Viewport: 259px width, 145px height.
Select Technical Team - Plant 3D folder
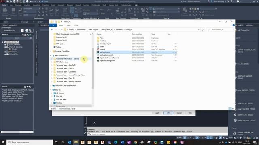point(66,78)
